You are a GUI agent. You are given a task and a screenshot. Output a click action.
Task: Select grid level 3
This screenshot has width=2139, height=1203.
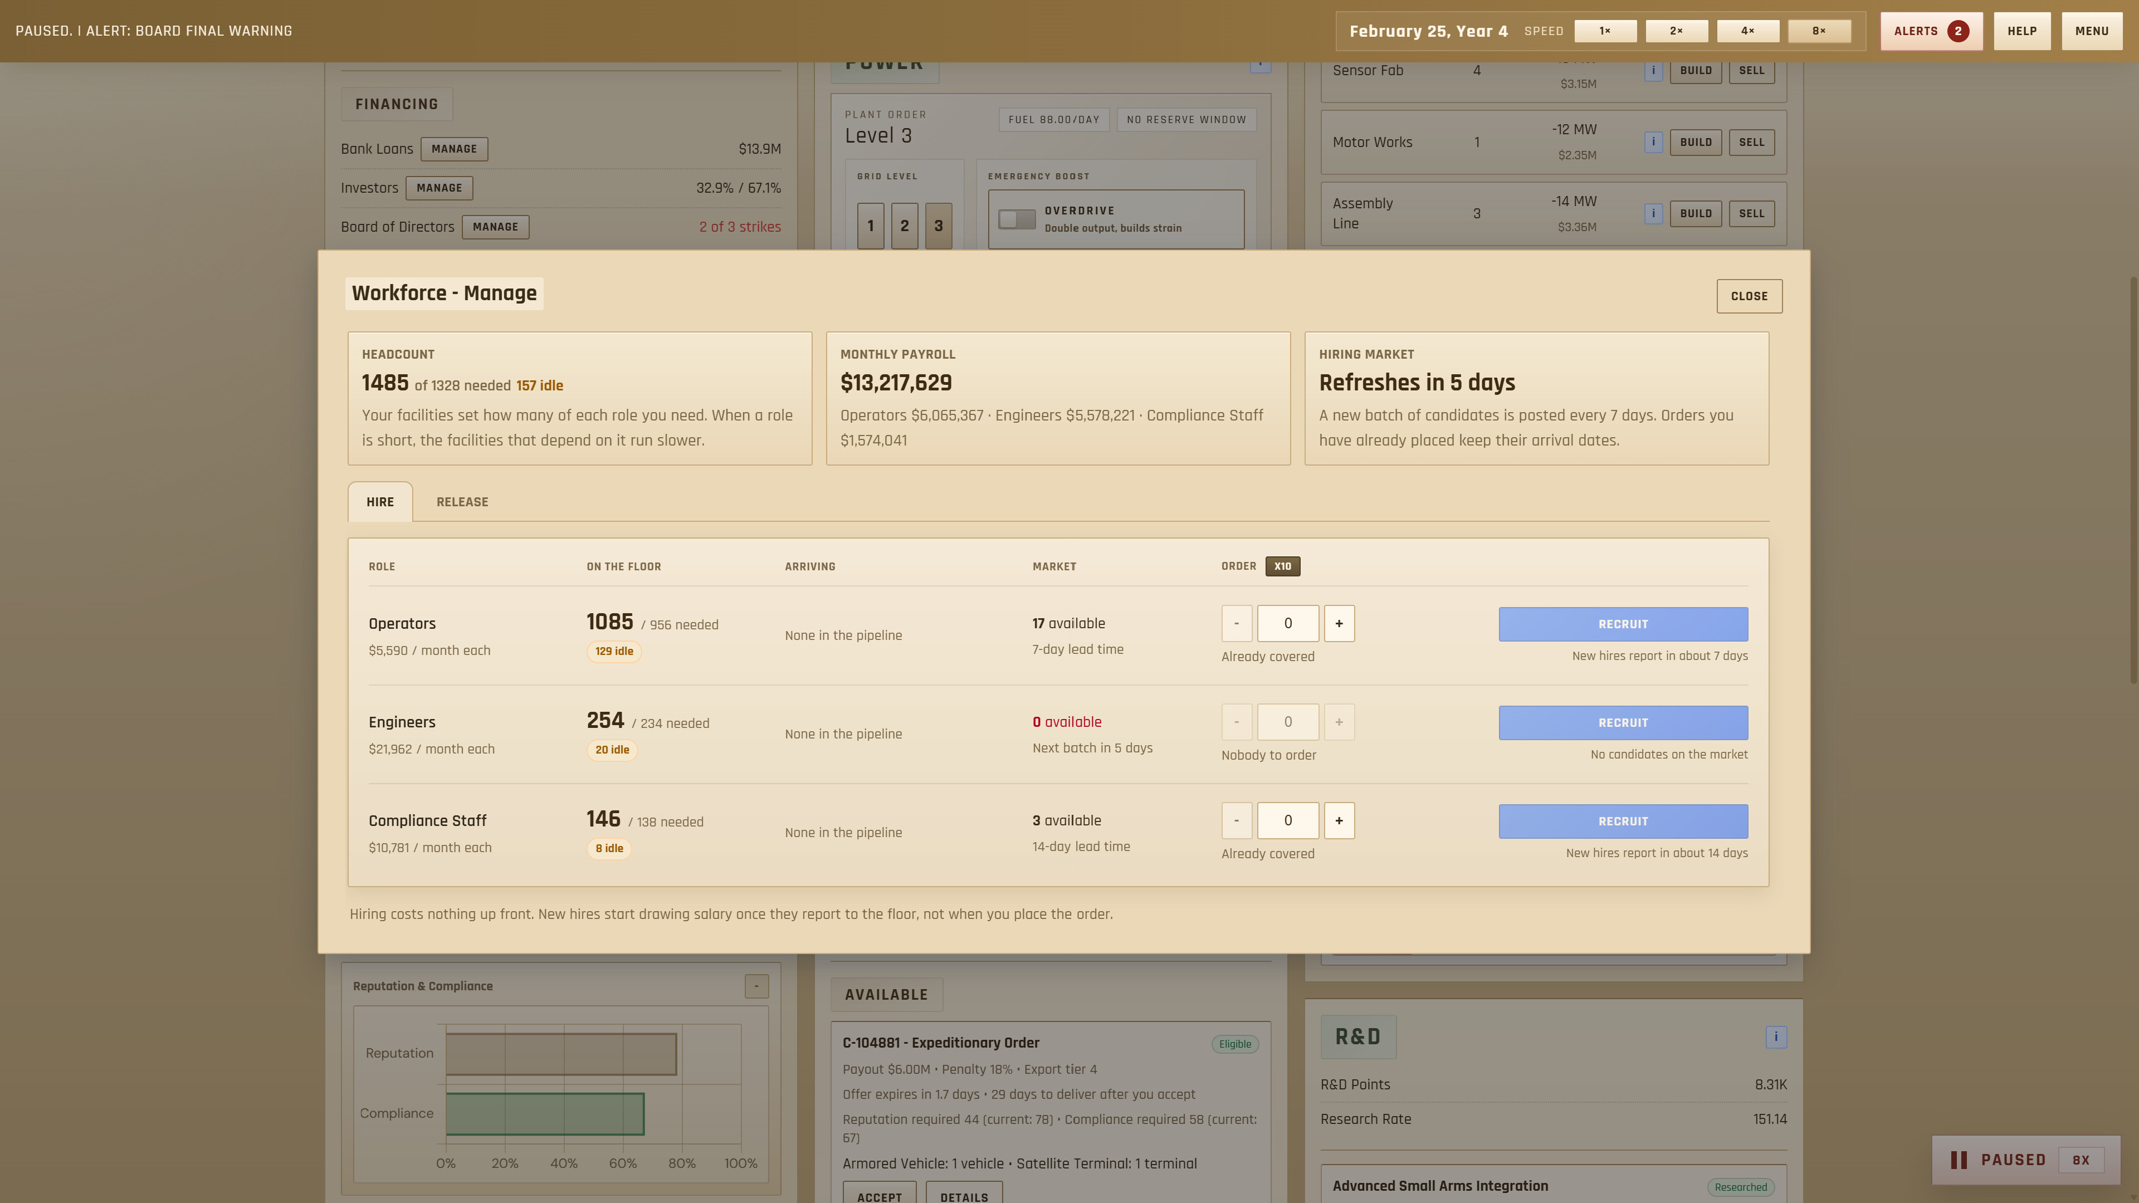click(938, 226)
